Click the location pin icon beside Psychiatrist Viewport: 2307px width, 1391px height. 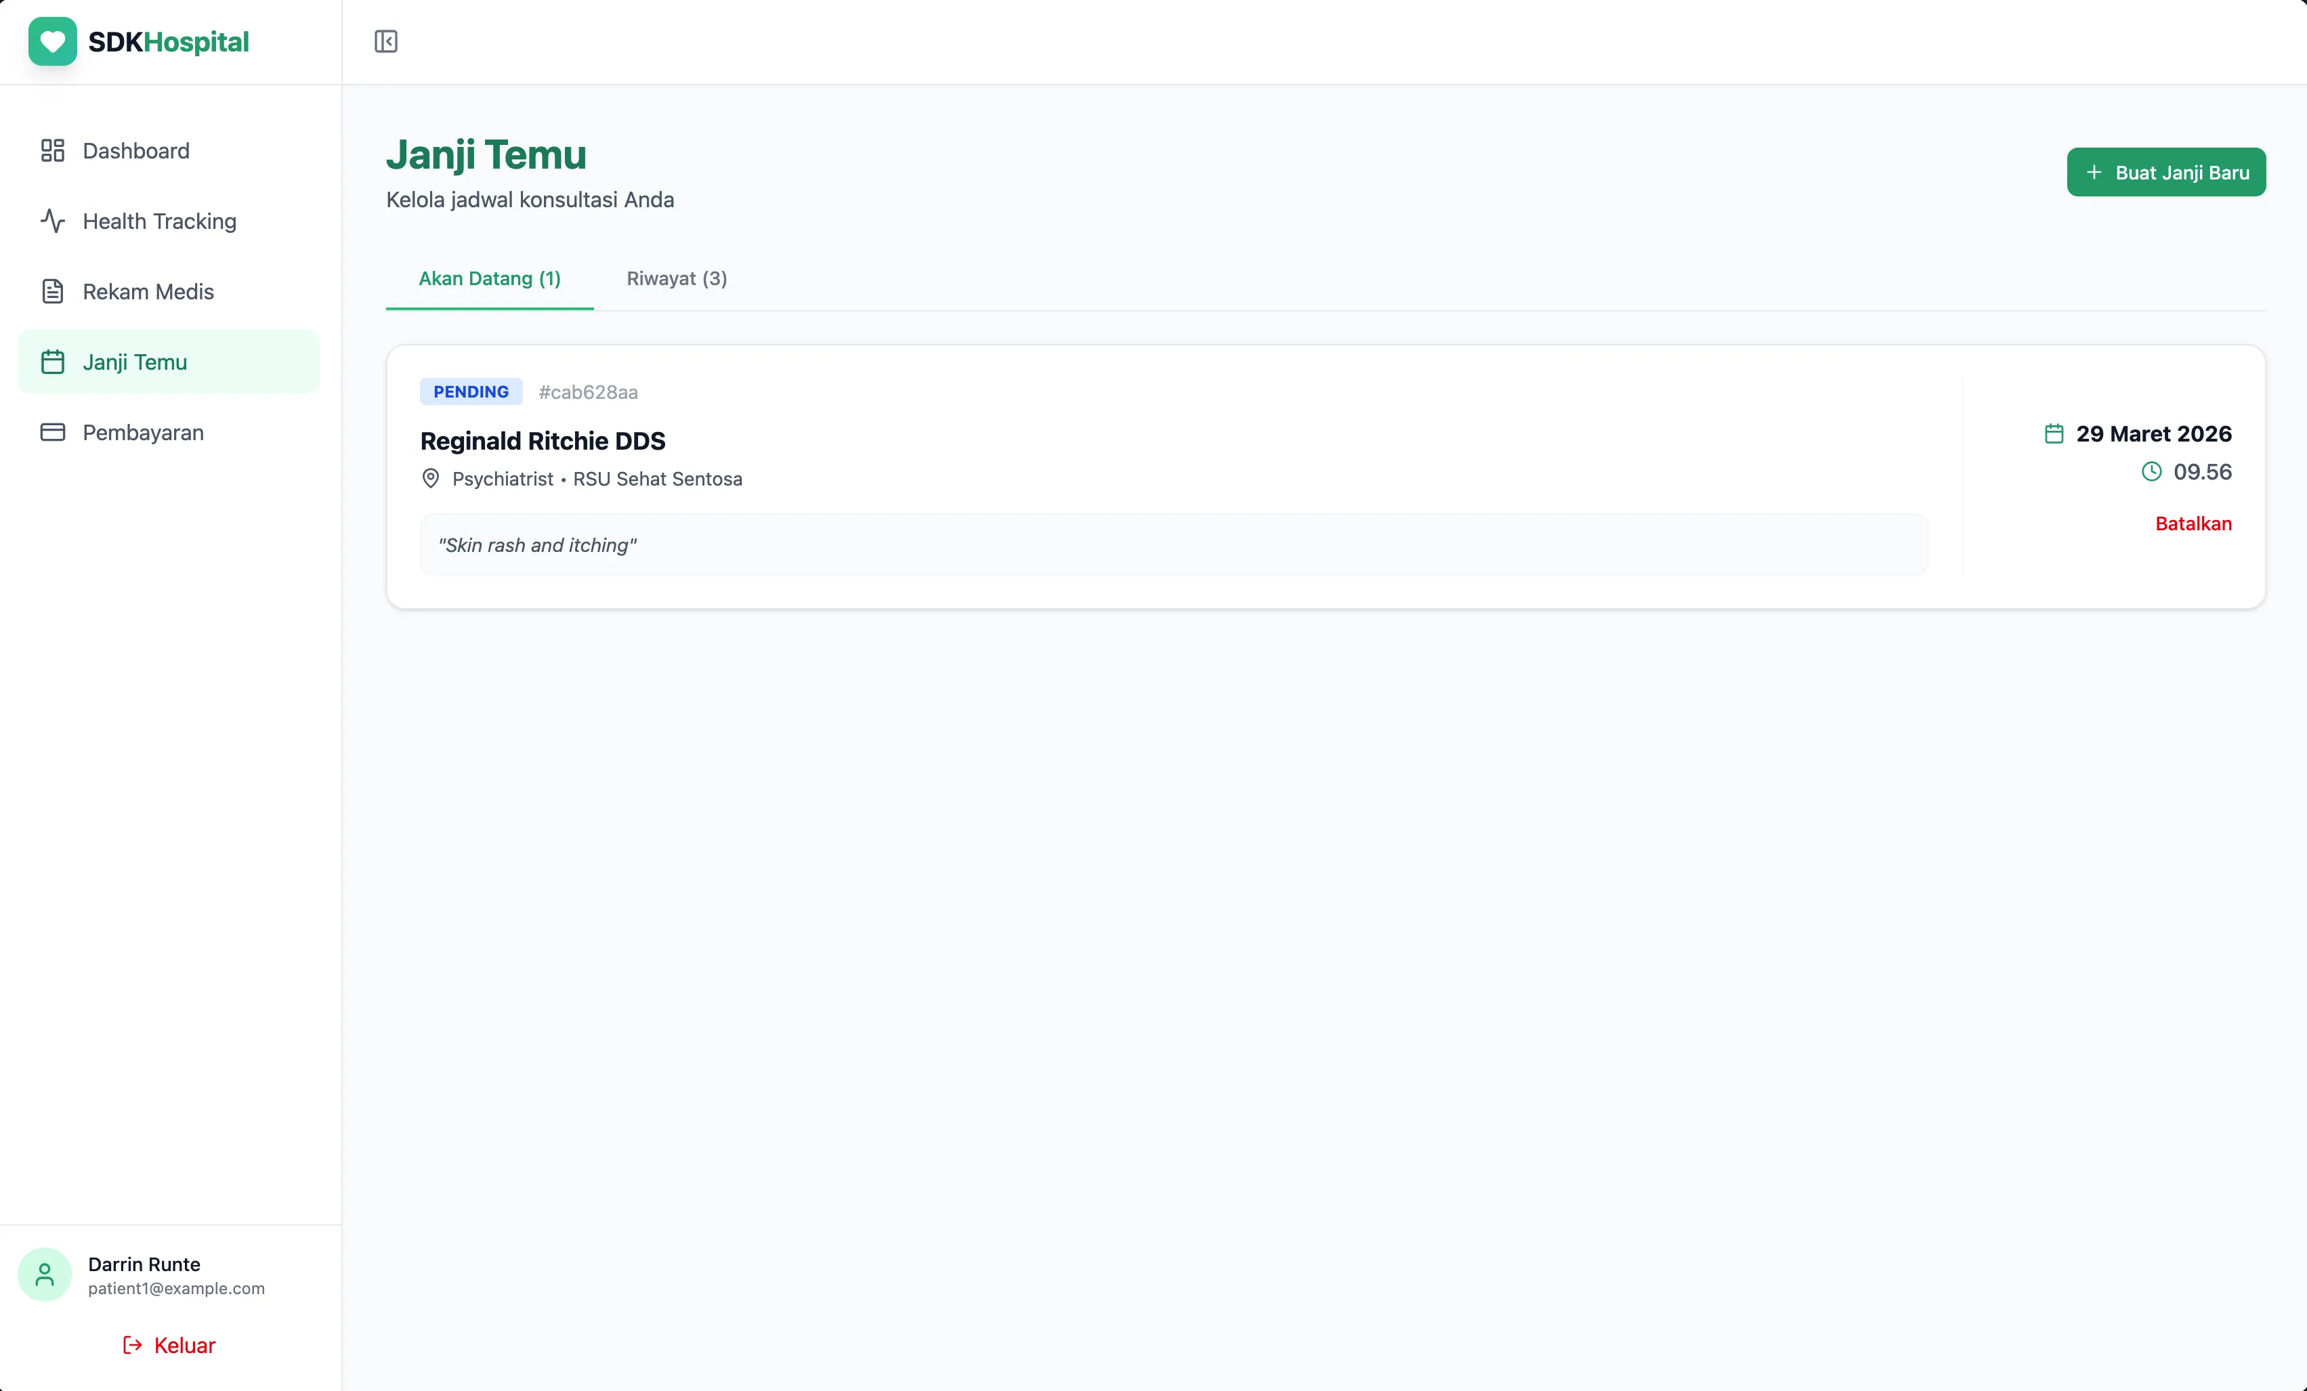(x=431, y=478)
